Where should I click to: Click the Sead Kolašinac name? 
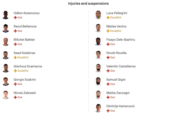[24, 53]
